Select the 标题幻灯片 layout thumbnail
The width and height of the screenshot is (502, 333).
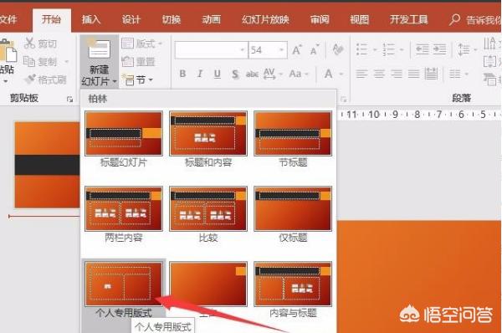pos(124,134)
